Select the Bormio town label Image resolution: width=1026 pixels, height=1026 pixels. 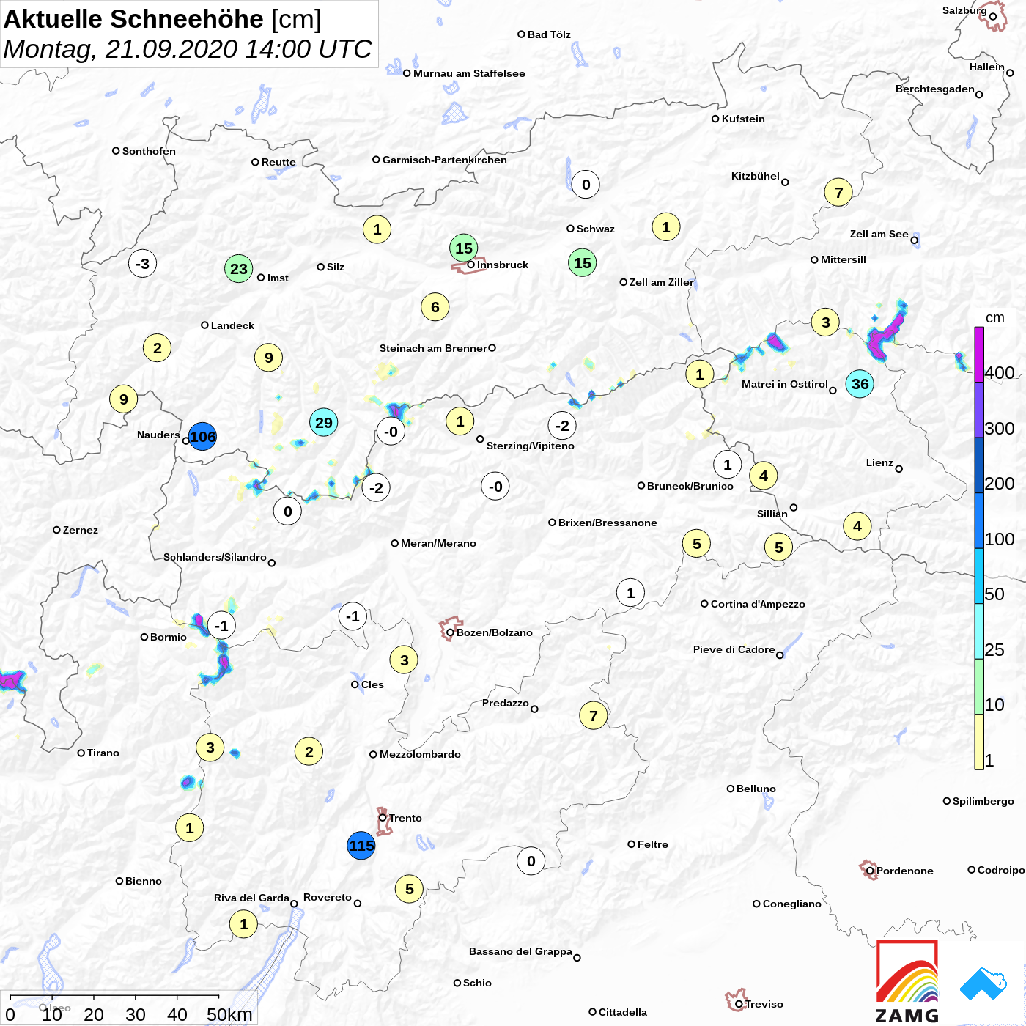169,637
